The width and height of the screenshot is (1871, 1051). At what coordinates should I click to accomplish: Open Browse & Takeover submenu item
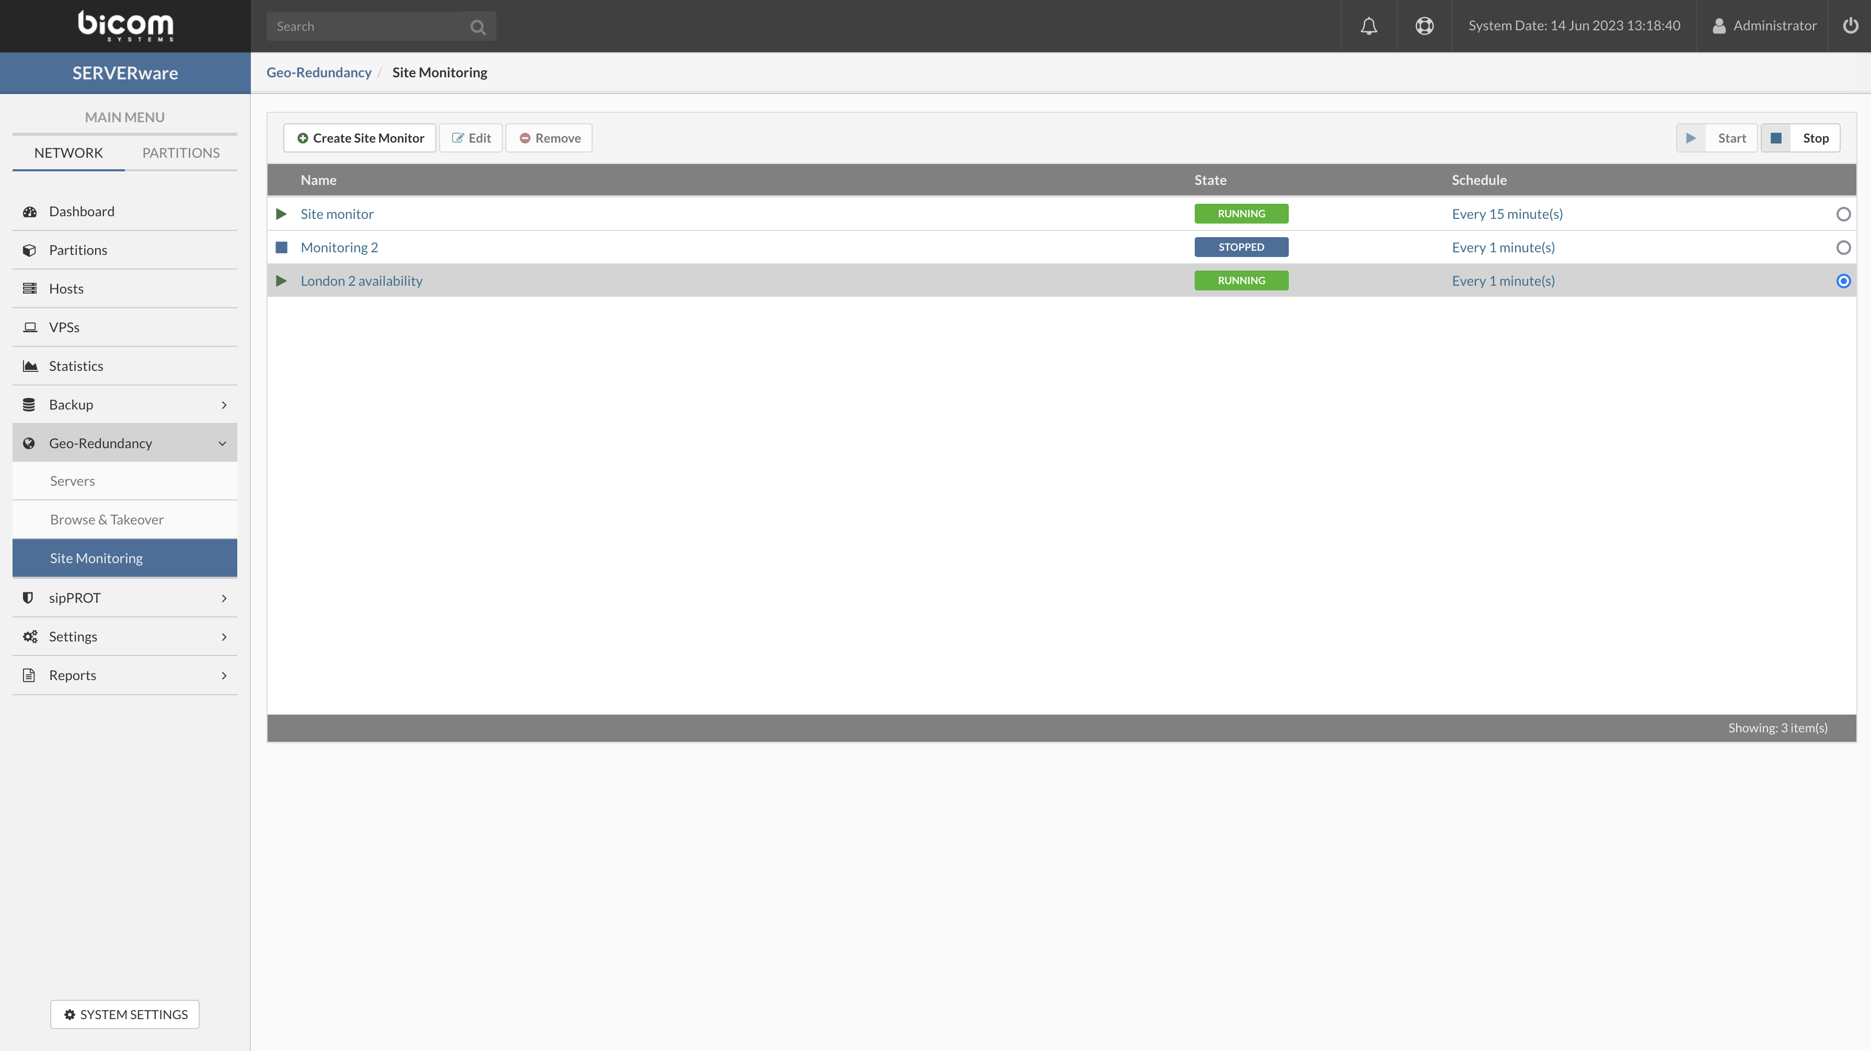pos(107,520)
